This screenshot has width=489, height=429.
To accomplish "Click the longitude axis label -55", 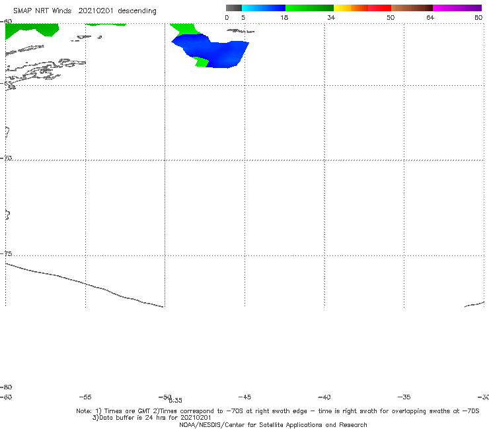I will pos(85,397).
